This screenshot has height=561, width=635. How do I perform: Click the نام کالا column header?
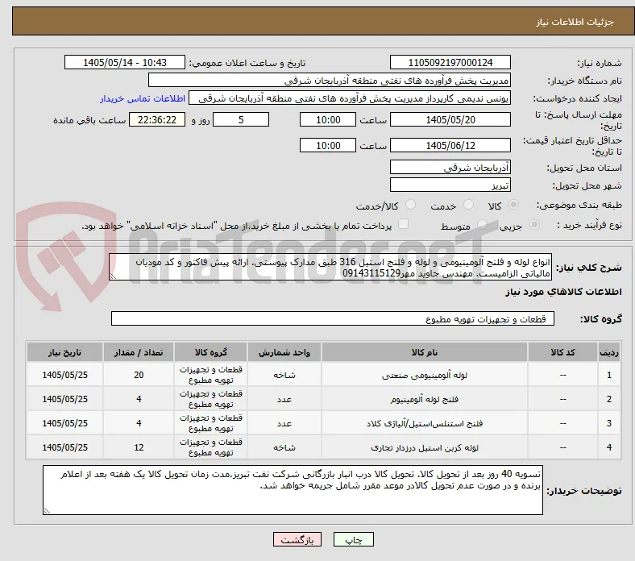pos(425,352)
